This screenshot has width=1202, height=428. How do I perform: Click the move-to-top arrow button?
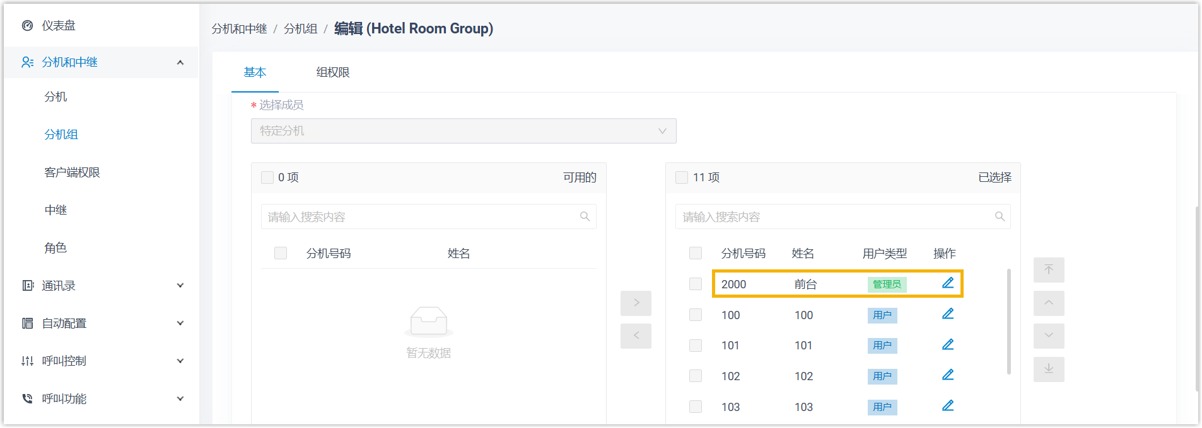[1049, 270]
